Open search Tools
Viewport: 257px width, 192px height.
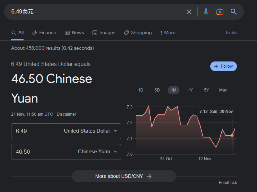(x=231, y=32)
